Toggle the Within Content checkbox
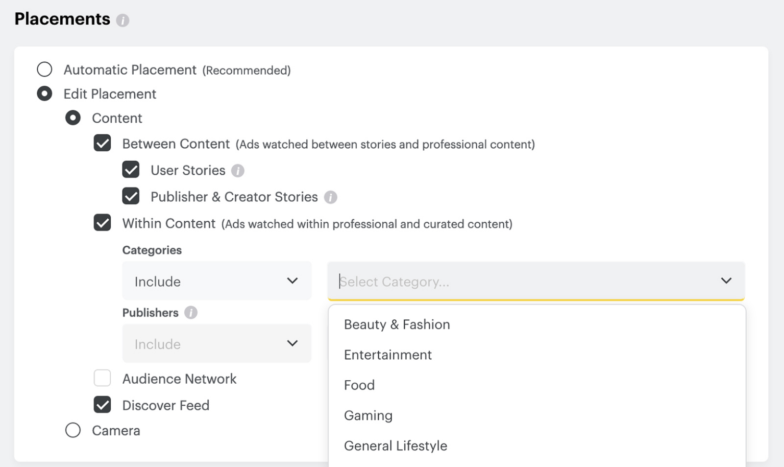 click(x=102, y=223)
